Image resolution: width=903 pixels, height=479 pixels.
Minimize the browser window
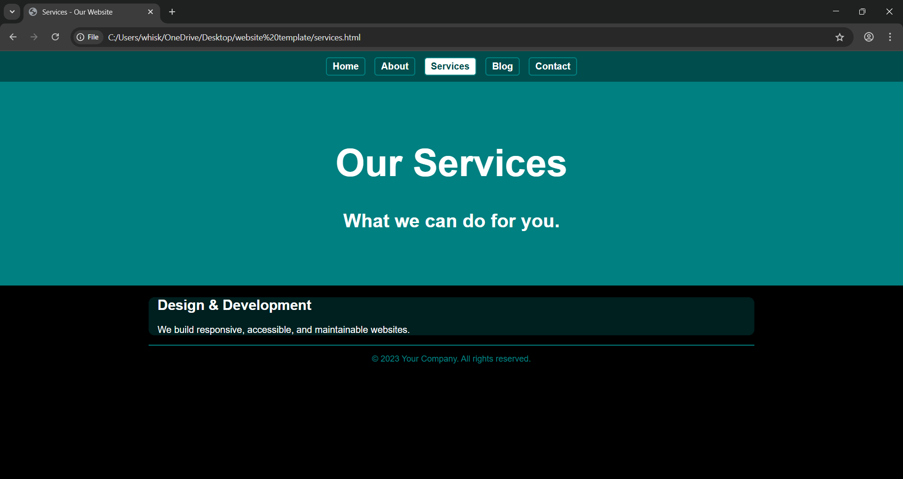(x=836, y=12)
